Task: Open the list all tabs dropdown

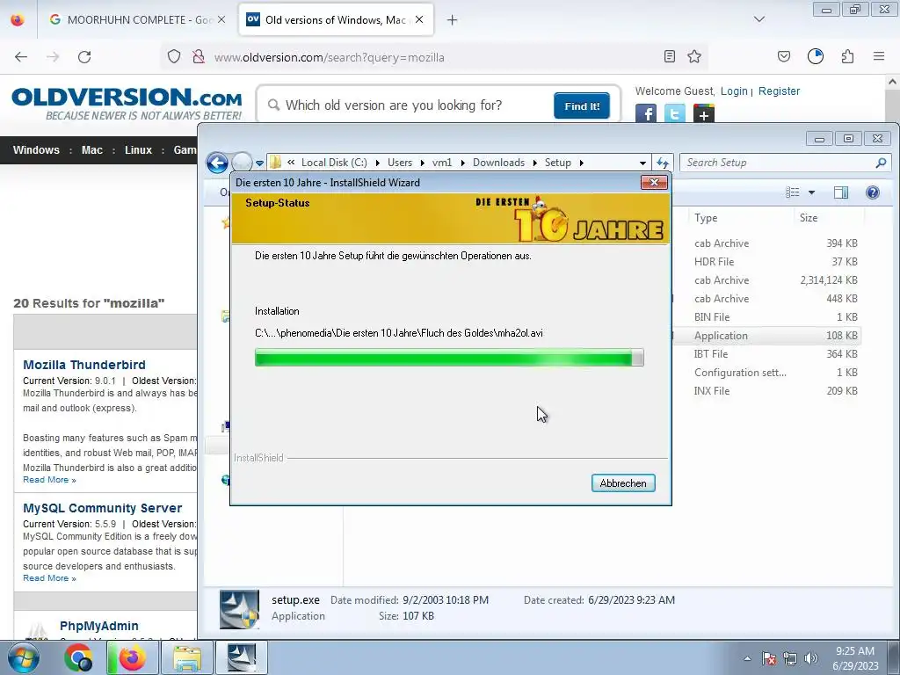Action: pos(758,19)
